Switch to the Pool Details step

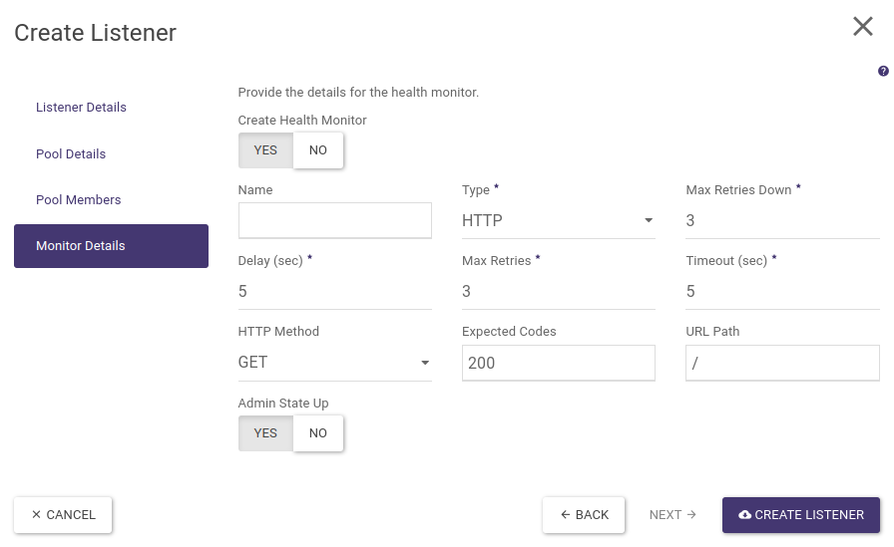click(x=71, y=154)
